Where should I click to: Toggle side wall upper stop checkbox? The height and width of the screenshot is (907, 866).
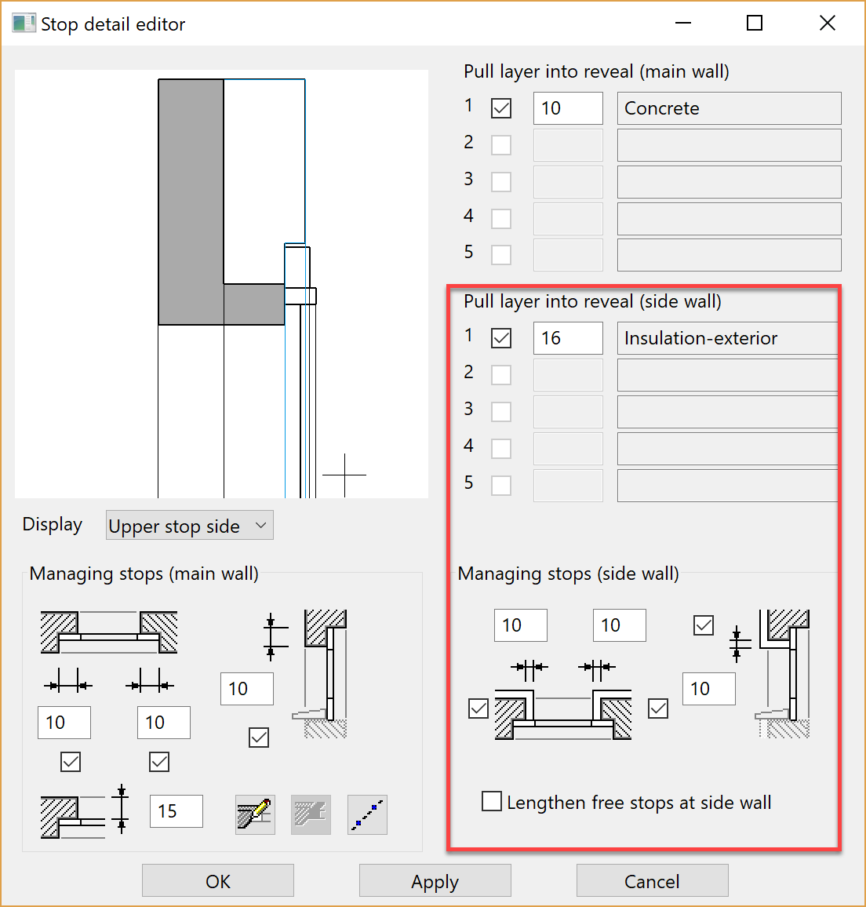pos(704,625)
